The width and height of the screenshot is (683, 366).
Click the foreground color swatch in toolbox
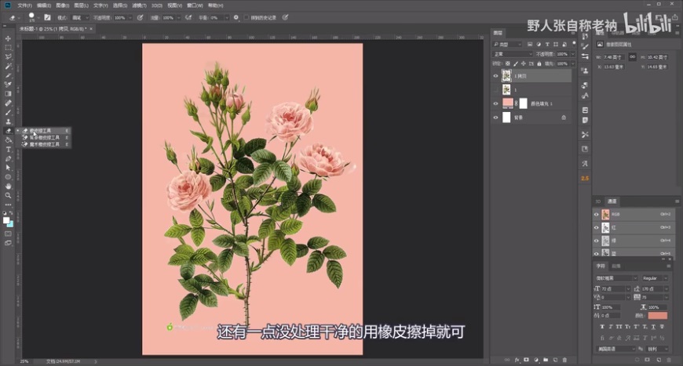click(x=6, y=220)
